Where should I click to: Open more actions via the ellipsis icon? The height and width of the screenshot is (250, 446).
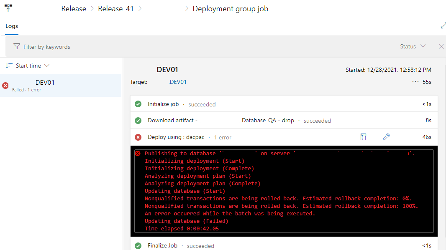(x=415, y=82)
